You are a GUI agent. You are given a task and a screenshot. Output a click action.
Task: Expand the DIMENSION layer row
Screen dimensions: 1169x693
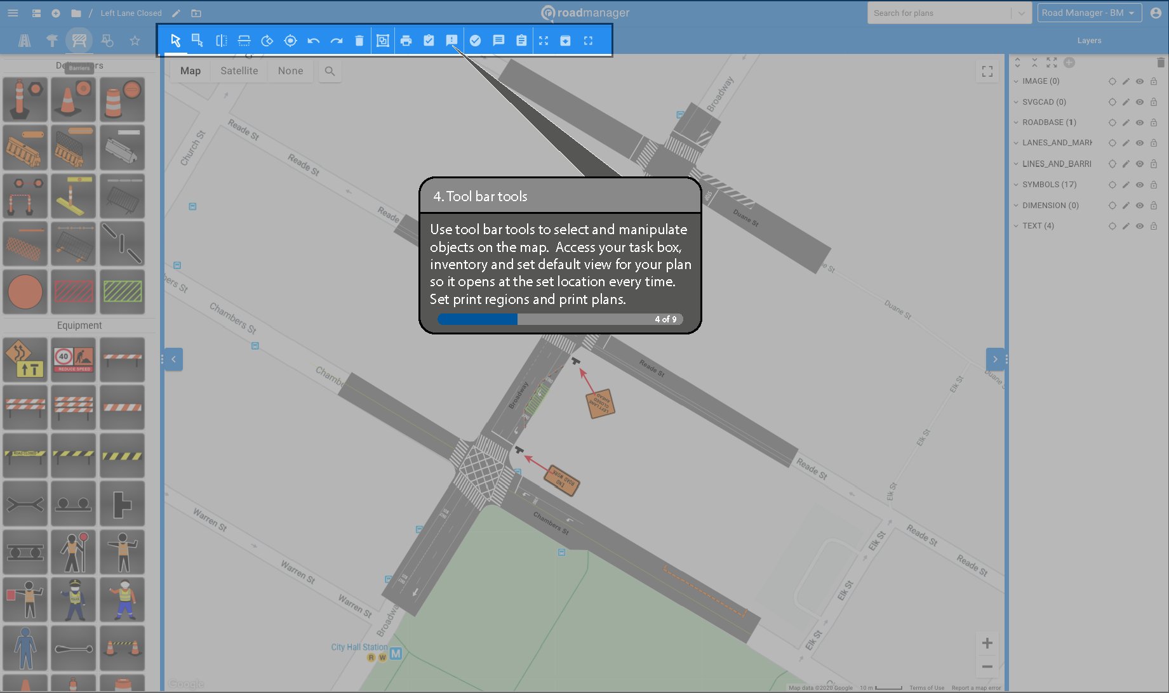point(1016,206)
